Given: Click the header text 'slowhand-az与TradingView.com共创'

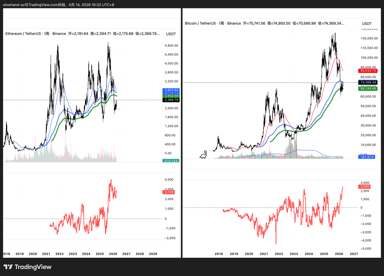Looking at the screenshot, I should 35,5.
